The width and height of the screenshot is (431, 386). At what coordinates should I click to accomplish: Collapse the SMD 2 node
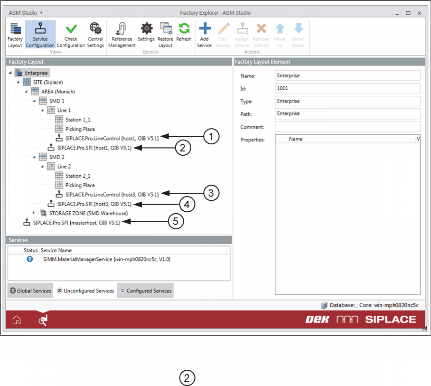click(34, 157)
